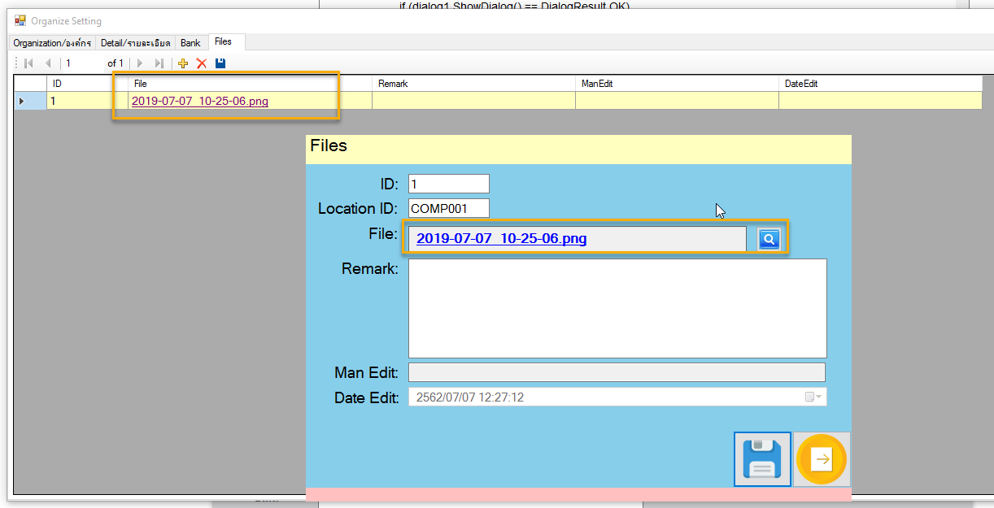Image resolution: width=994 pixels, height=508 pixels.
Task: Open the Date Edit calendar dropdown
Action: coord(813,397)
